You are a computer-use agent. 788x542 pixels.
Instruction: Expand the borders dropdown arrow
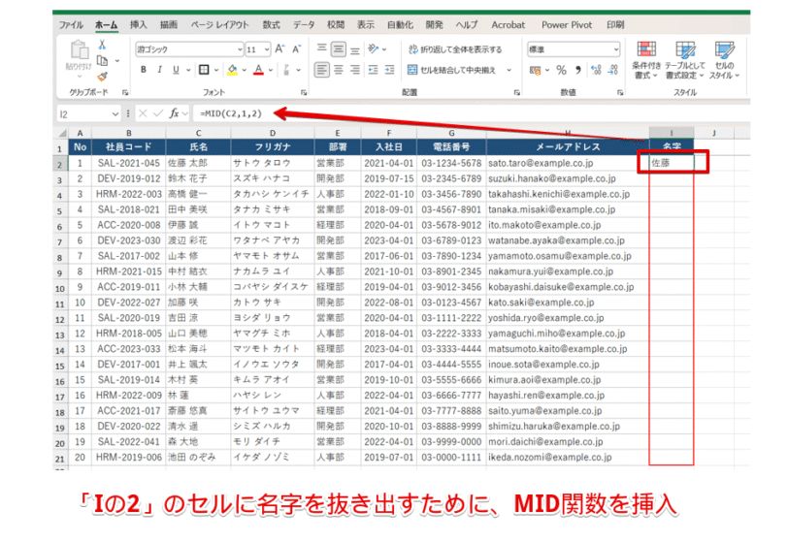(216, 70)
